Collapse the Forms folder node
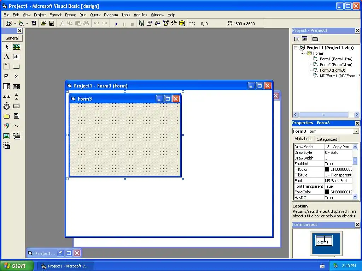 [302, 54]
